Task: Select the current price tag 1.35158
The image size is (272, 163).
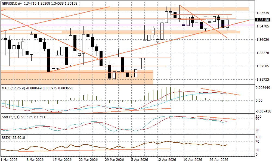Action: click(263, 20)
